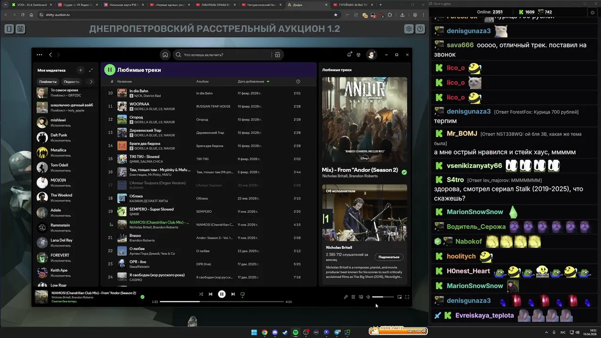The image size is (601, 338).
Task: Click duration clock column header
Action: click(298, 82)
